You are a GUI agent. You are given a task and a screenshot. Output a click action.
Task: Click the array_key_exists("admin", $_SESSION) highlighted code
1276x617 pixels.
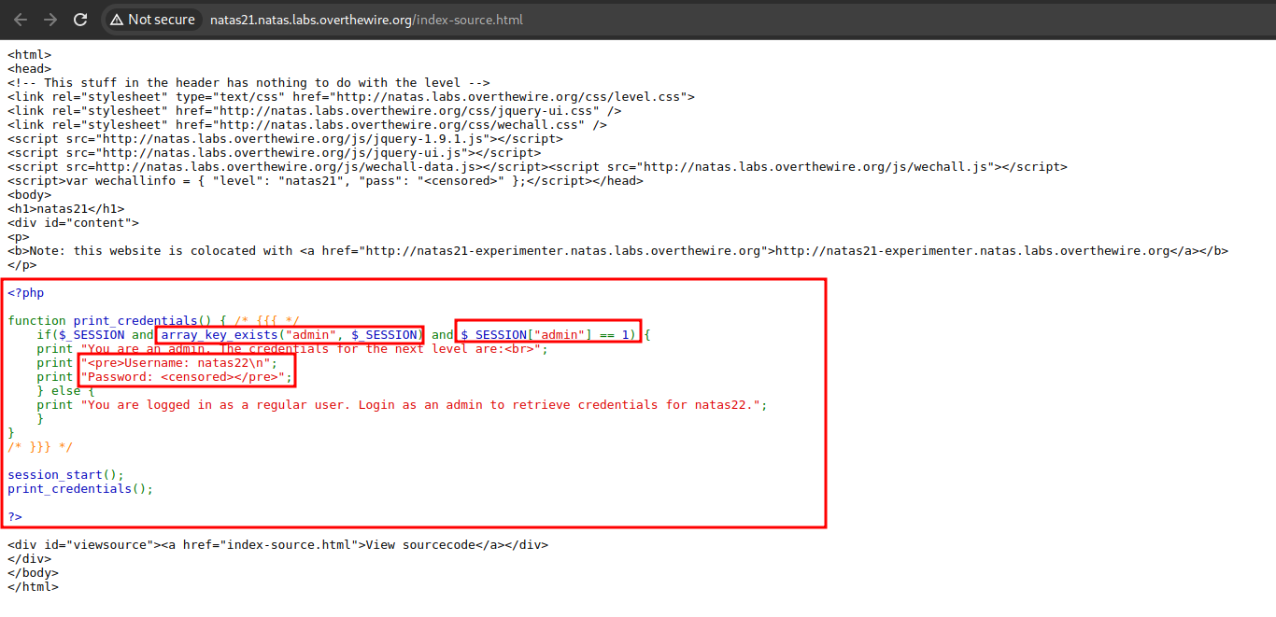pyautogui.click(x=291, y=335)
